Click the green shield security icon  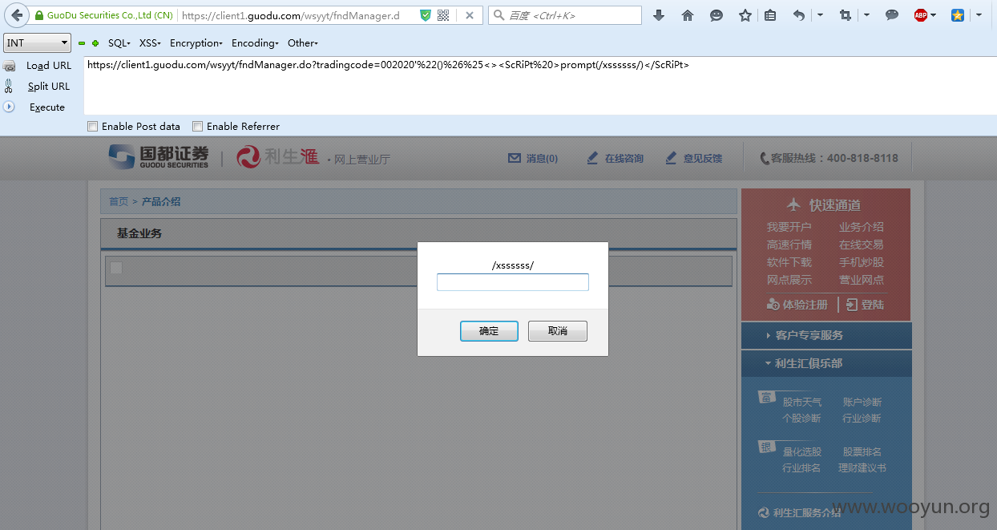tap(426, 15)
